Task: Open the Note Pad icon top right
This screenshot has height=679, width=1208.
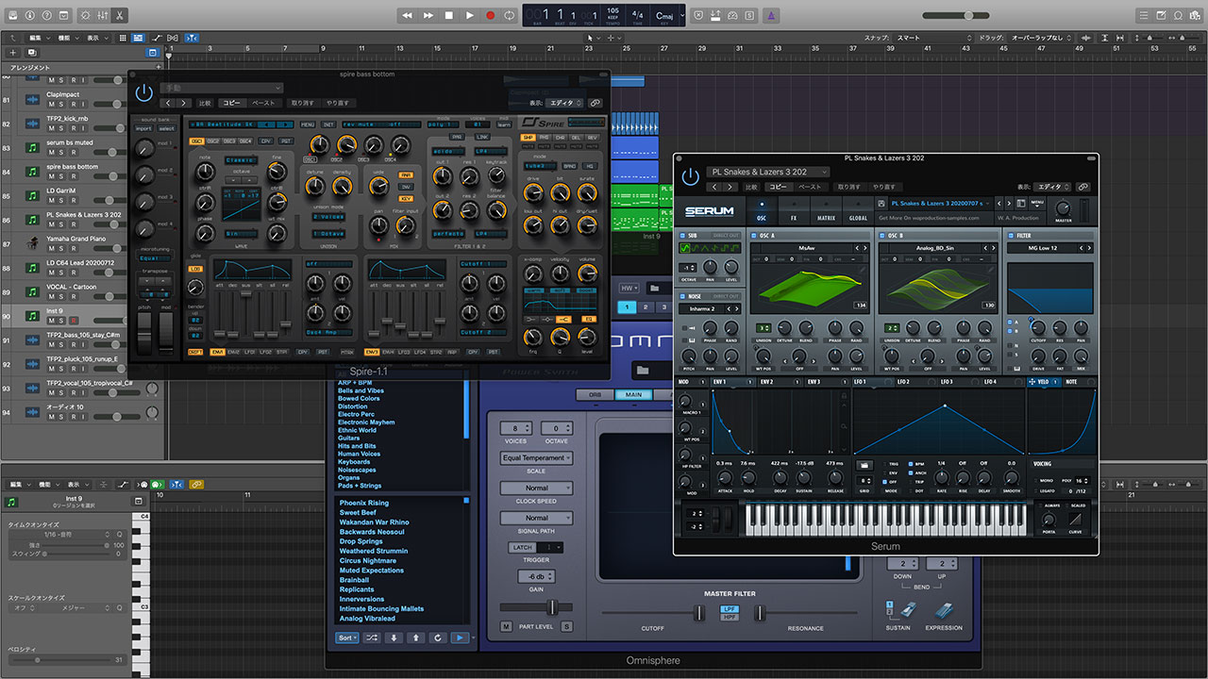Action: [1161, 15]
